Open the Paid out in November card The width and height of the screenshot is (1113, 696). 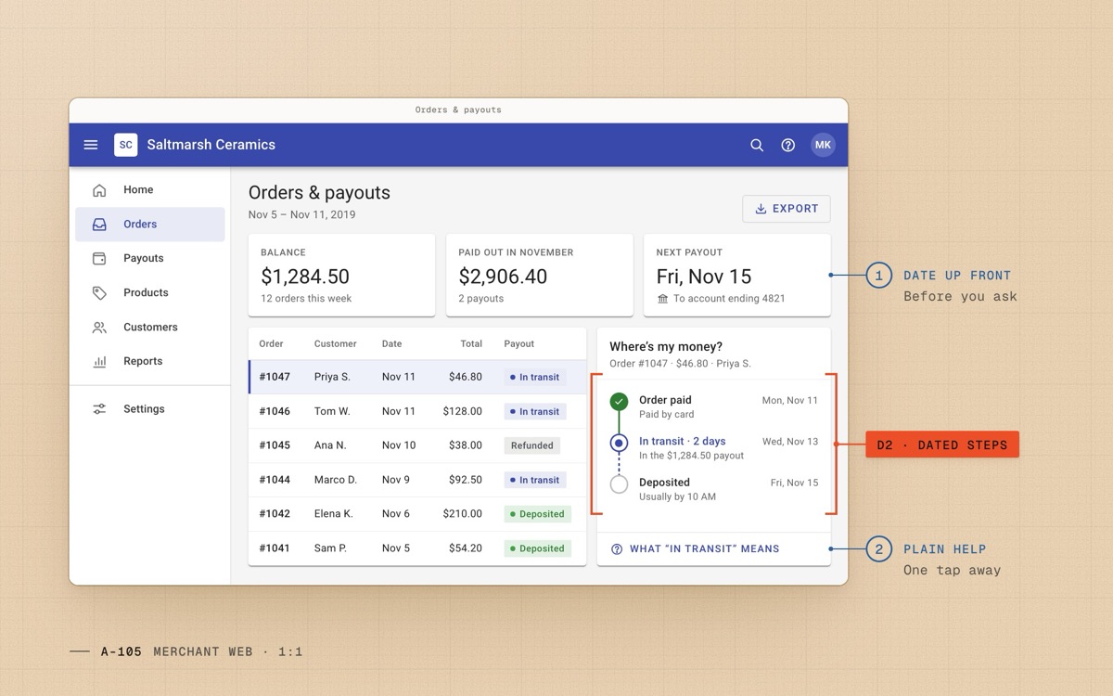point(540,276)
